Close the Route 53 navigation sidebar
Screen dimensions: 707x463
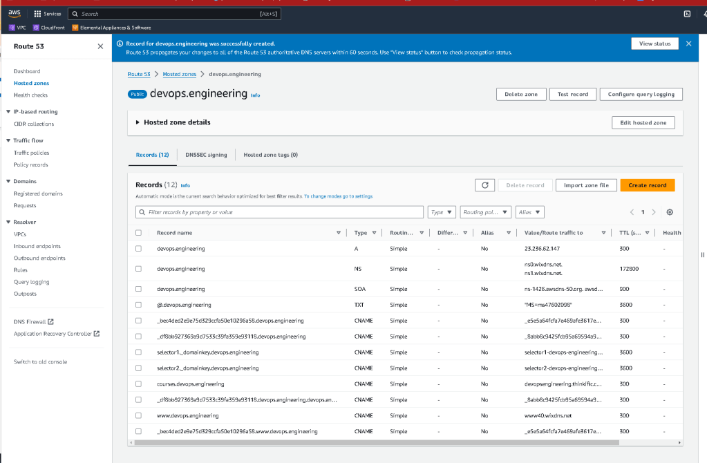pos(100,46)
